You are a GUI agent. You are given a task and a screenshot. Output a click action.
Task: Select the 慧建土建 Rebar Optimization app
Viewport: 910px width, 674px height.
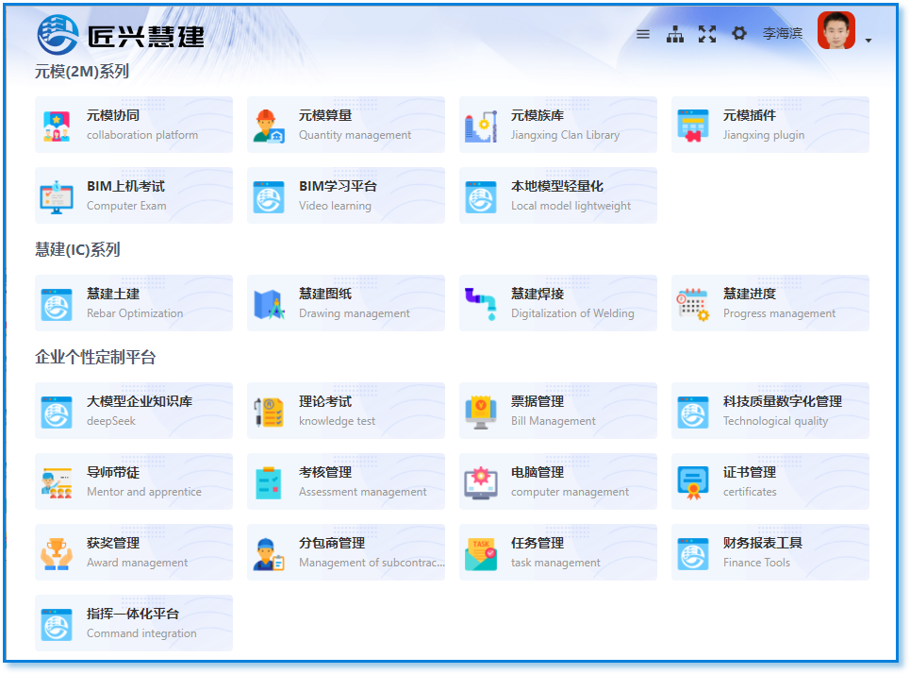pos(133,302)
